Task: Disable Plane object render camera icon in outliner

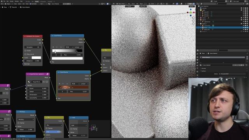Action: (x=247, y=28)
